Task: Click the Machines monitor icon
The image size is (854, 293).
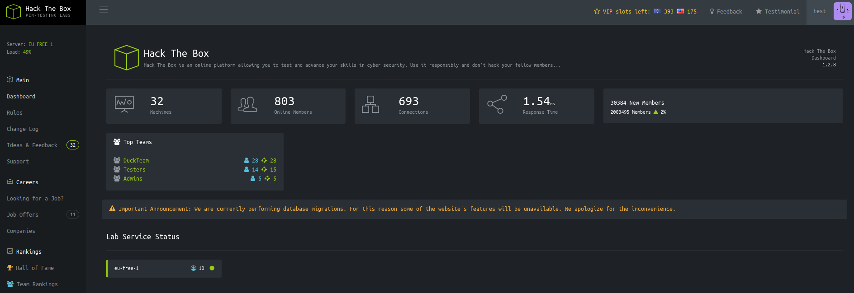Action: (x=124, y=104)
